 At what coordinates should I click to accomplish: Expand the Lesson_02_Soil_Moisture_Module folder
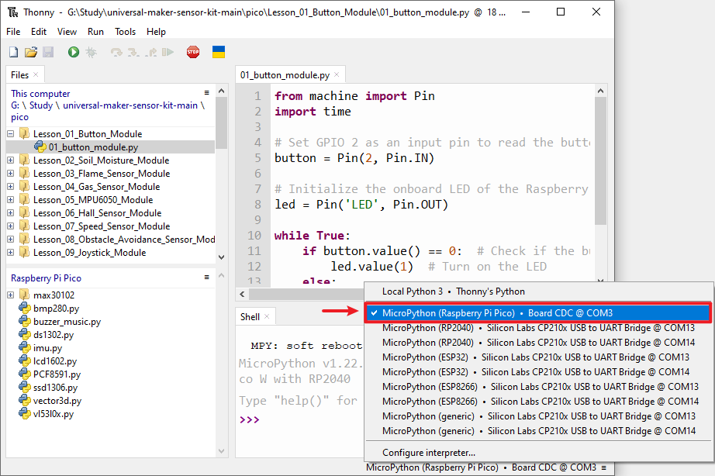click(x=11, y=160)
